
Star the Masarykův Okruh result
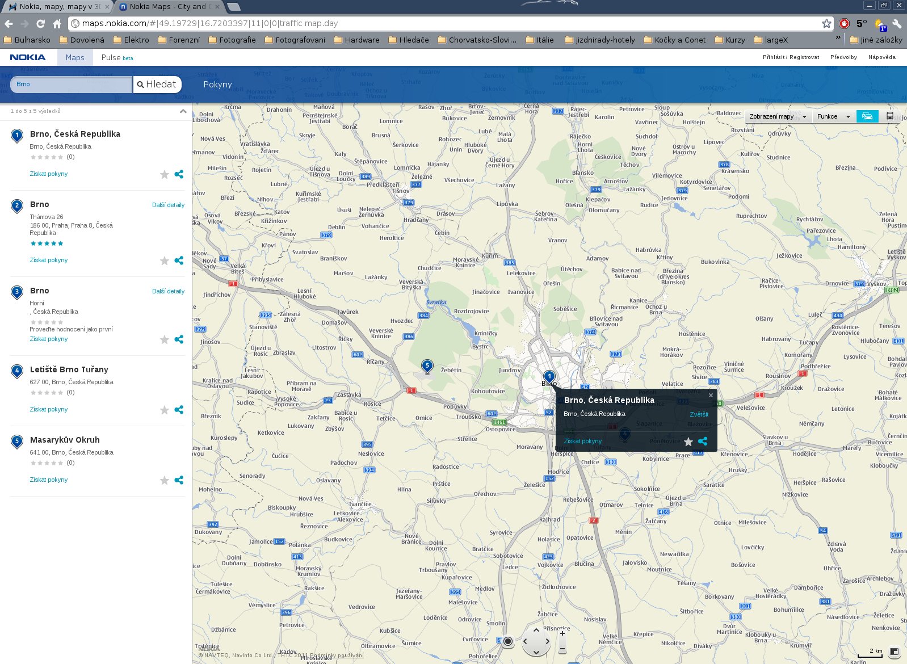click(x=165, y=480)
